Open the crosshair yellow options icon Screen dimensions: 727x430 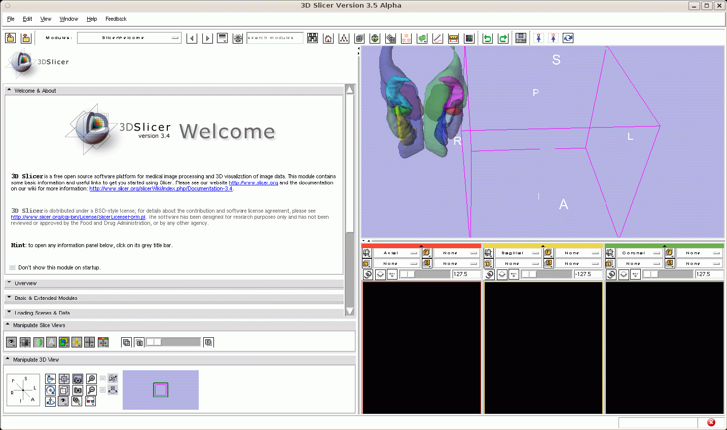point(77,342)
